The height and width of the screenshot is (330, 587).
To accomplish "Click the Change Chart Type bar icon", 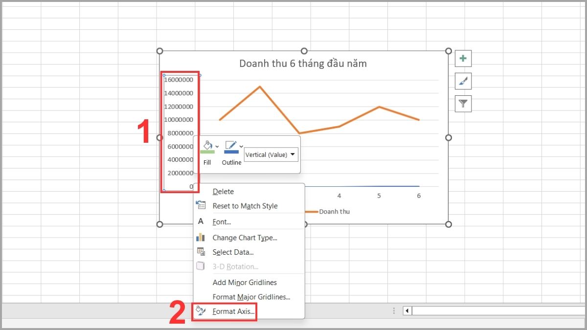I will point(201,237).
